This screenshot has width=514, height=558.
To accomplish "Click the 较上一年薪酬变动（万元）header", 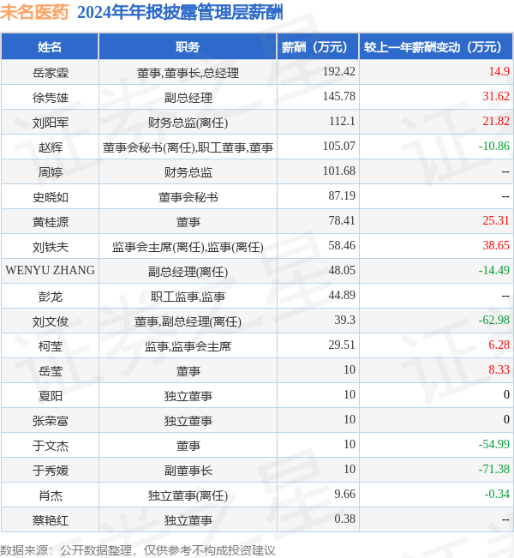I will [x=436, y=47].
